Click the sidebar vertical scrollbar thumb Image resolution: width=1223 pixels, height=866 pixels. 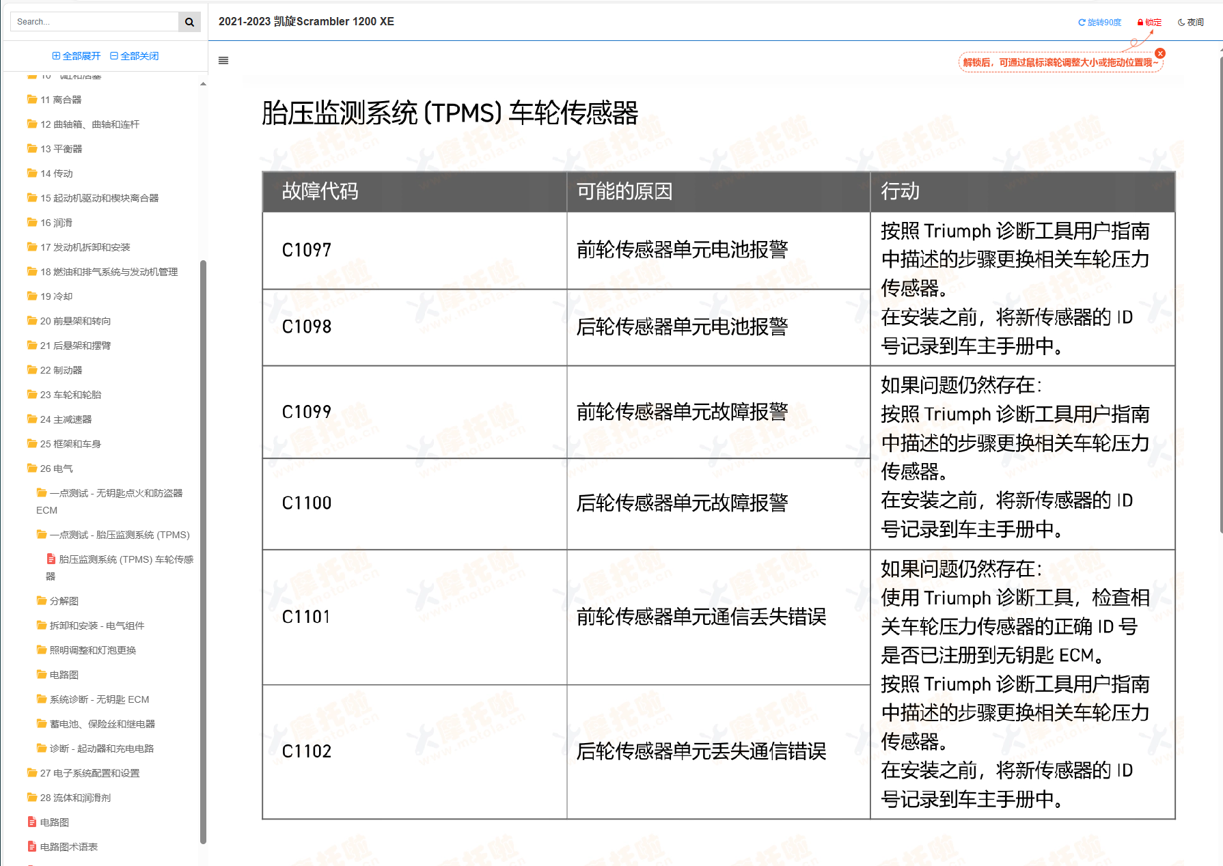pos(203,552)
